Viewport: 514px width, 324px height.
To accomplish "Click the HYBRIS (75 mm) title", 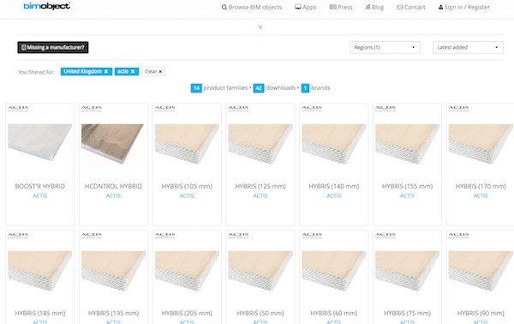I will 407,313.
